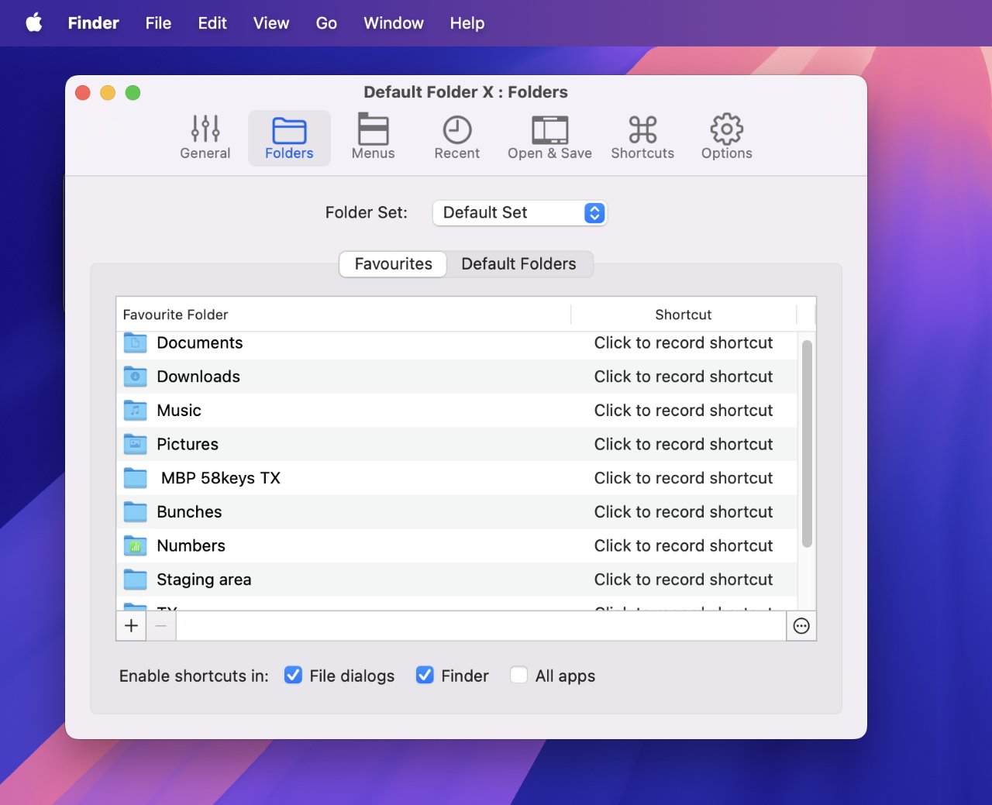Open the Window menu

click(394, 23)
